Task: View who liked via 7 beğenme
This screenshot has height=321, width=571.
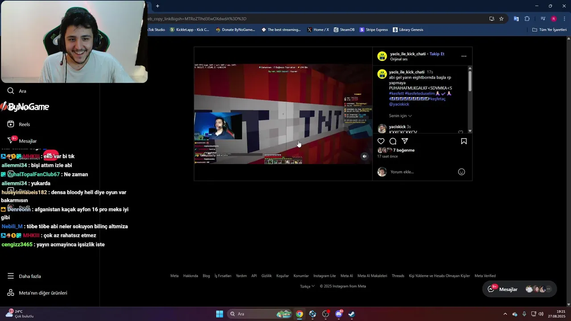Action: 404,150
